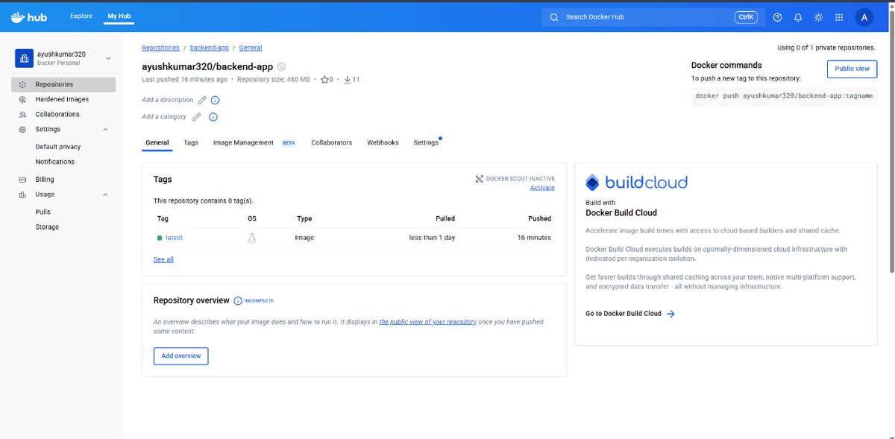The height and width of the screenshot is (439, 895).
Task: Click the Collaborations sidebar icon
Action: coord(22,115)
